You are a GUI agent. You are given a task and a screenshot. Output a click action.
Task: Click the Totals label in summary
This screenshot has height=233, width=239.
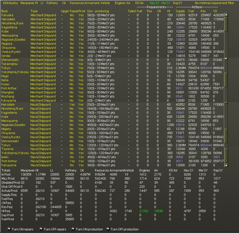[x=6, y=171]
